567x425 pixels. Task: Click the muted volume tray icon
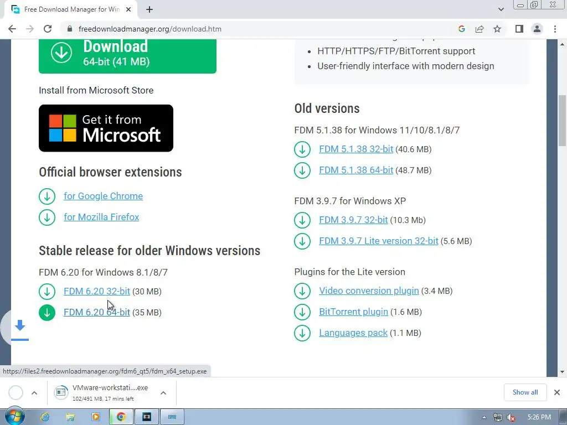(x=511, y=418)
